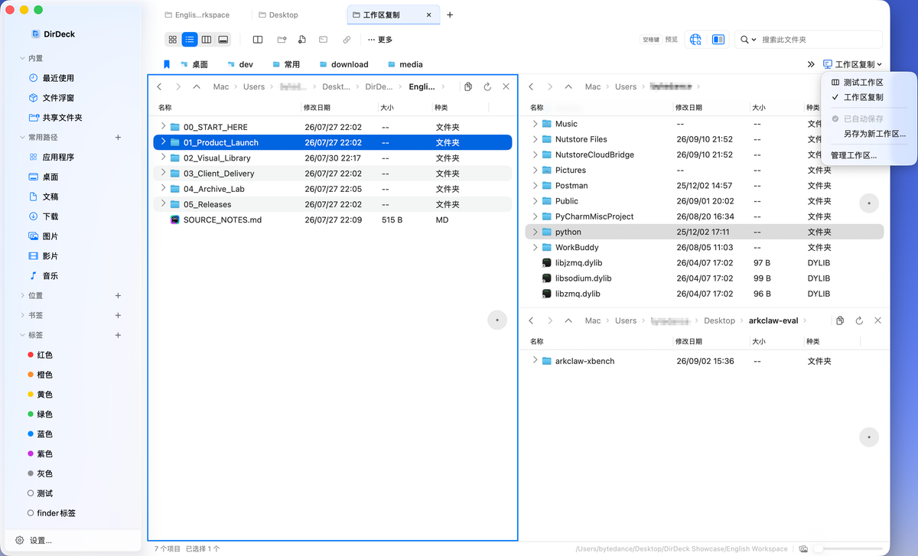918x556 pixels.
Task: Expand the 位置 sidebar section
Action: [22, 295]
